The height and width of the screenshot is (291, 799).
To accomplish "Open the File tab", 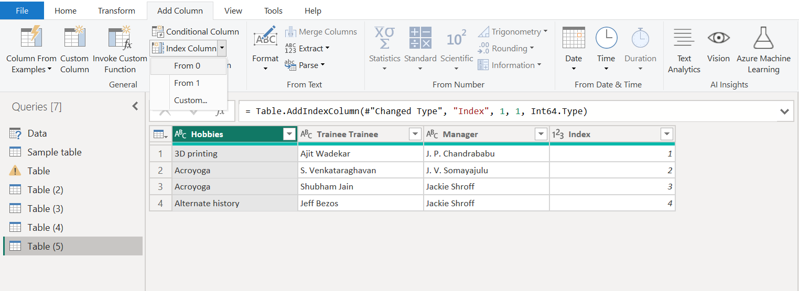I will [22, 10].
